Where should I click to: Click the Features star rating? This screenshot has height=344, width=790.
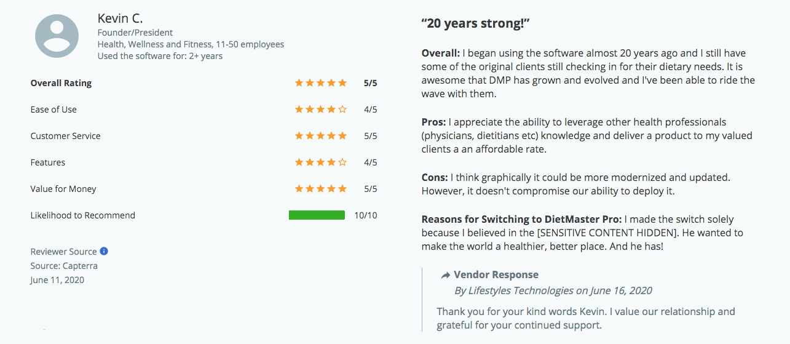[x=321, y=162]
